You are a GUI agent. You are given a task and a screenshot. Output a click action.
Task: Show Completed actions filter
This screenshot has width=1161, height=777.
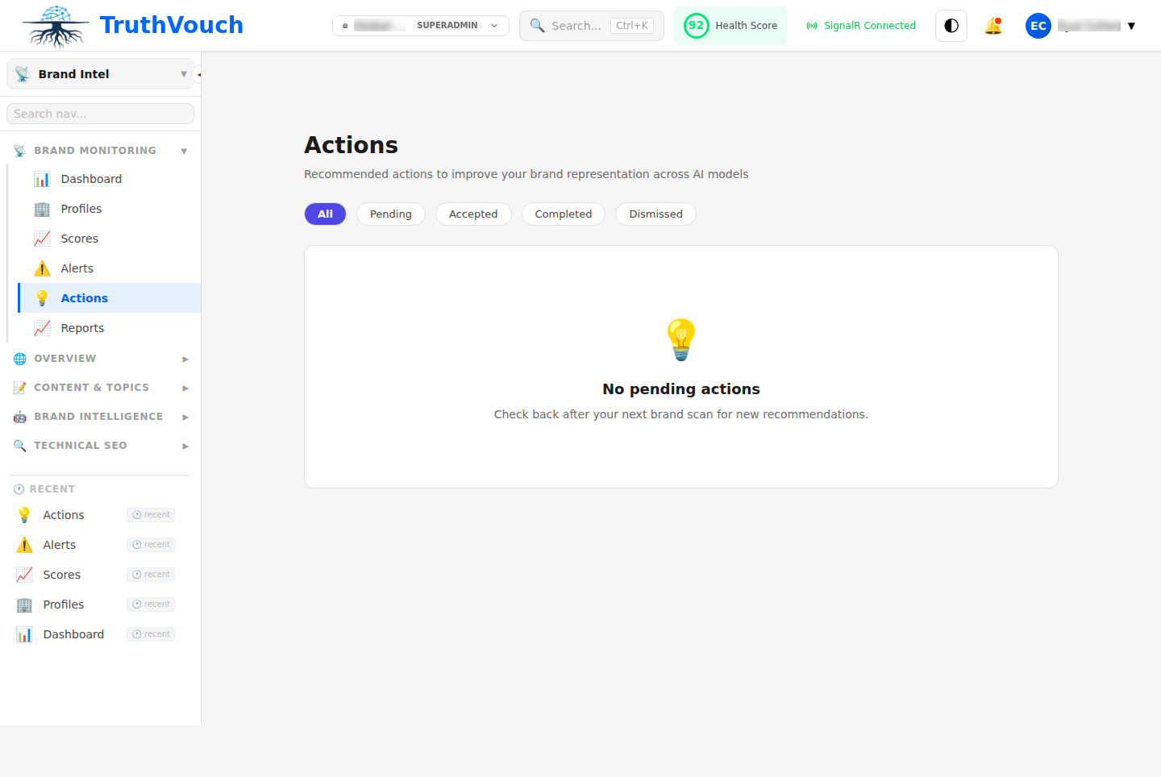click(x=563, y=214)
